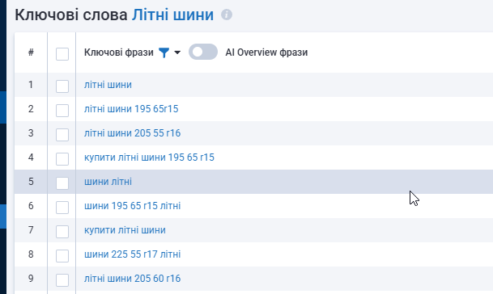Check the box for літні шини 195 65r15
Viewport: 493px width, 294px height.
click(x=62, y=111)
